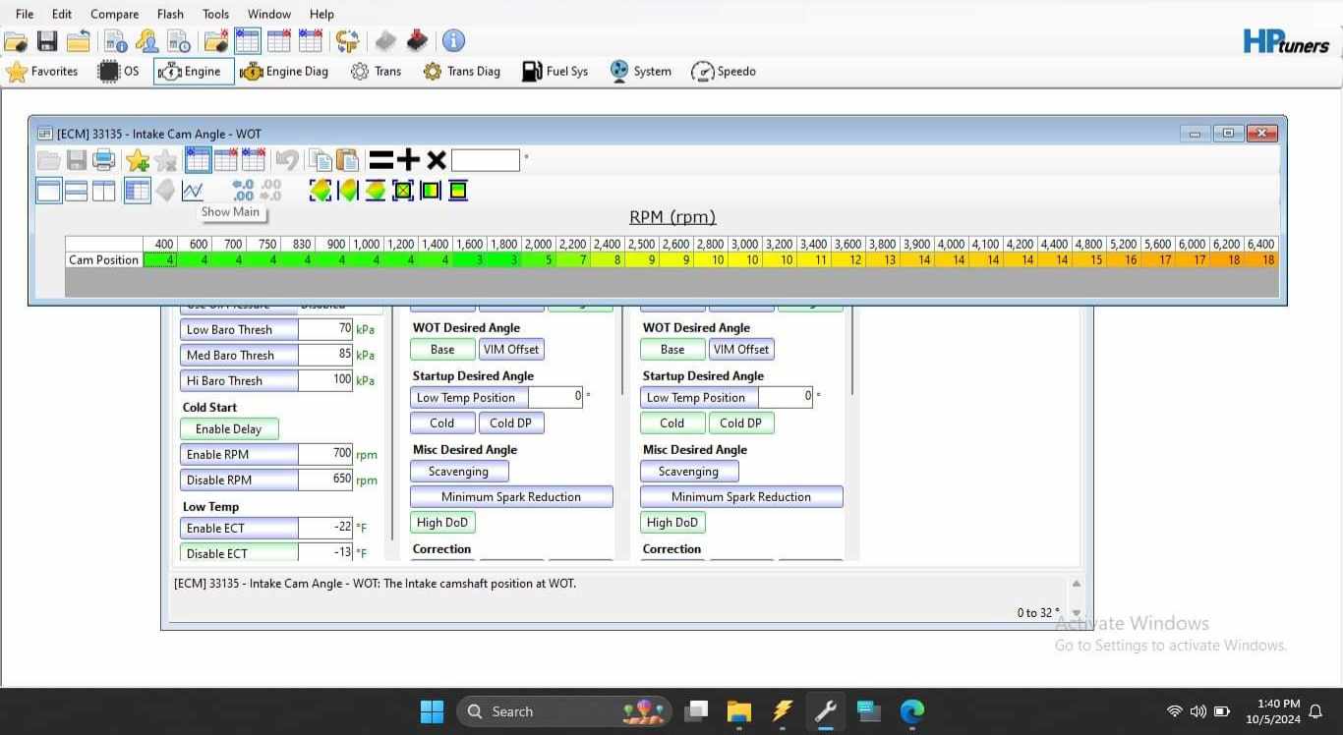The height and width of the screenshot is (735, 1343).
Task: Click the Cam Position row header
Action: [x=104, y=260]
